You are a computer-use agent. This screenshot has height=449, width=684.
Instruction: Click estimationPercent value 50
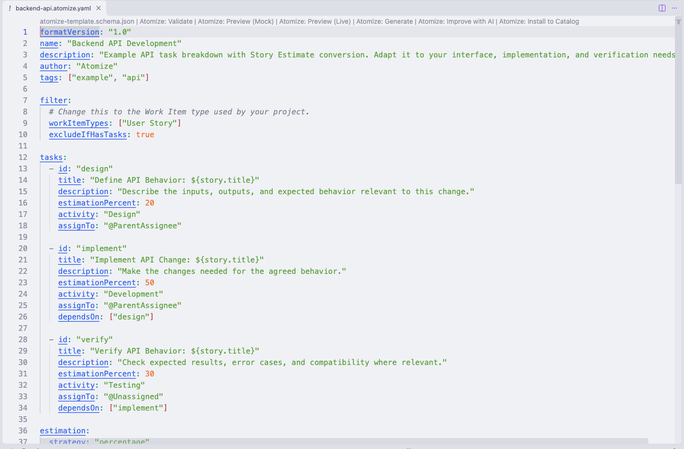click(150, 282)
